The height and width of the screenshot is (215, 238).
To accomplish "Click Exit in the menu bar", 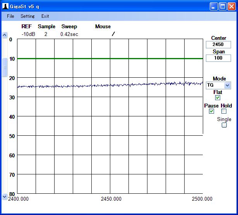I will (45, 16).
